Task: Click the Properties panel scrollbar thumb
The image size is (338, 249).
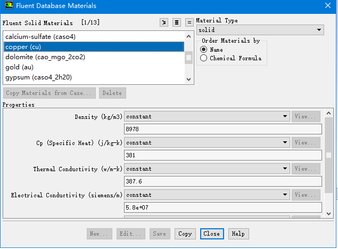Action: coord(328,155)
